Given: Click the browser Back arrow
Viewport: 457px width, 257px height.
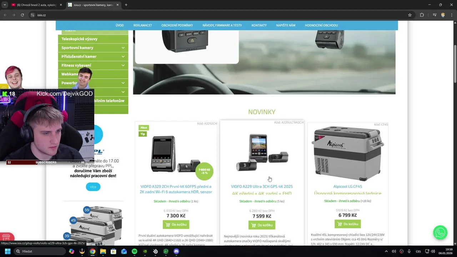Looking at the screenshot, I should pyautogui.click(x=5, y=15).
